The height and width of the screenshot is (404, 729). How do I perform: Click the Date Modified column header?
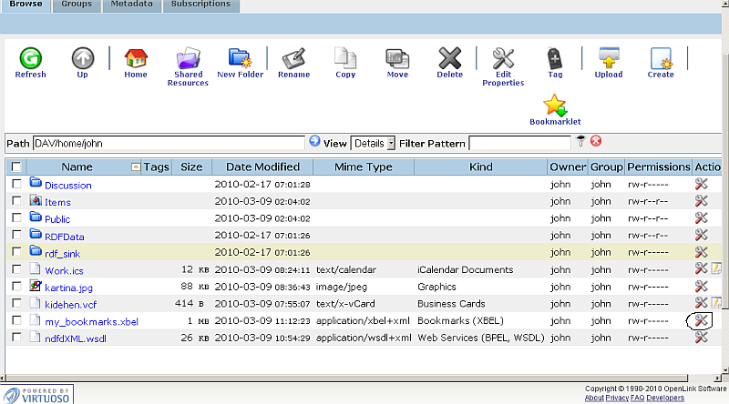coord(262,167)
